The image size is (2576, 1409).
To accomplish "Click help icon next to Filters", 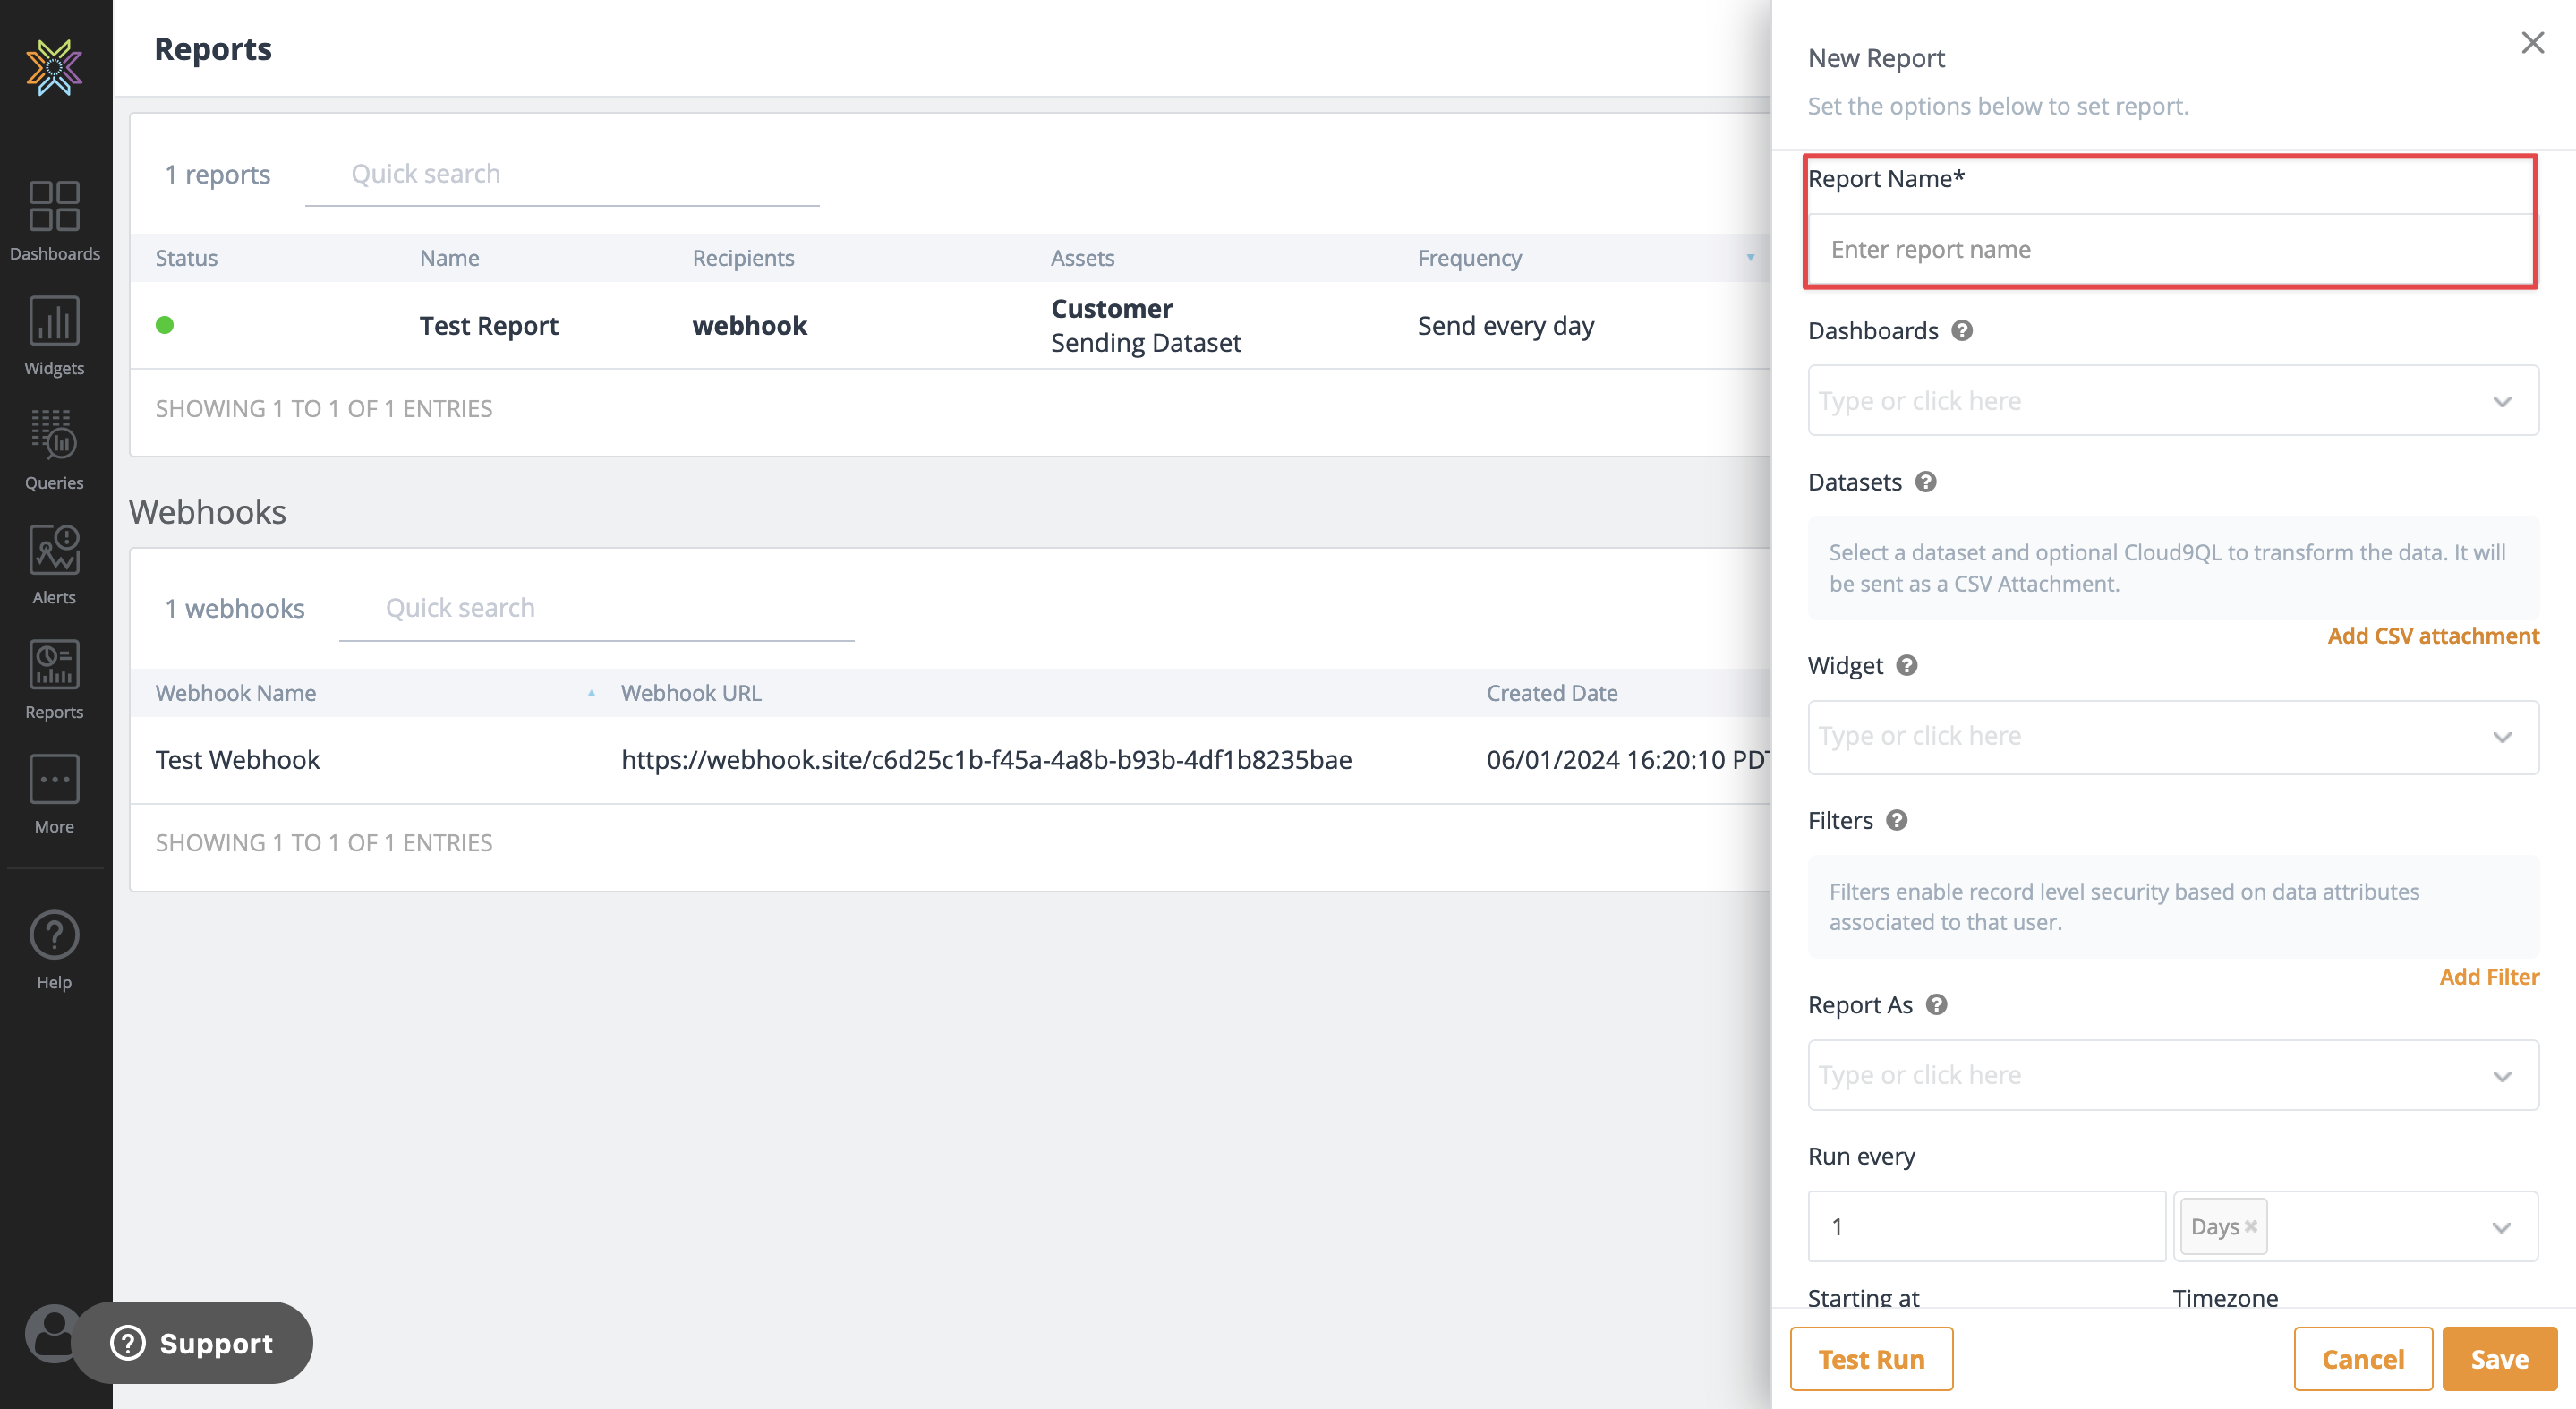I will click(x=1897, y=820).
